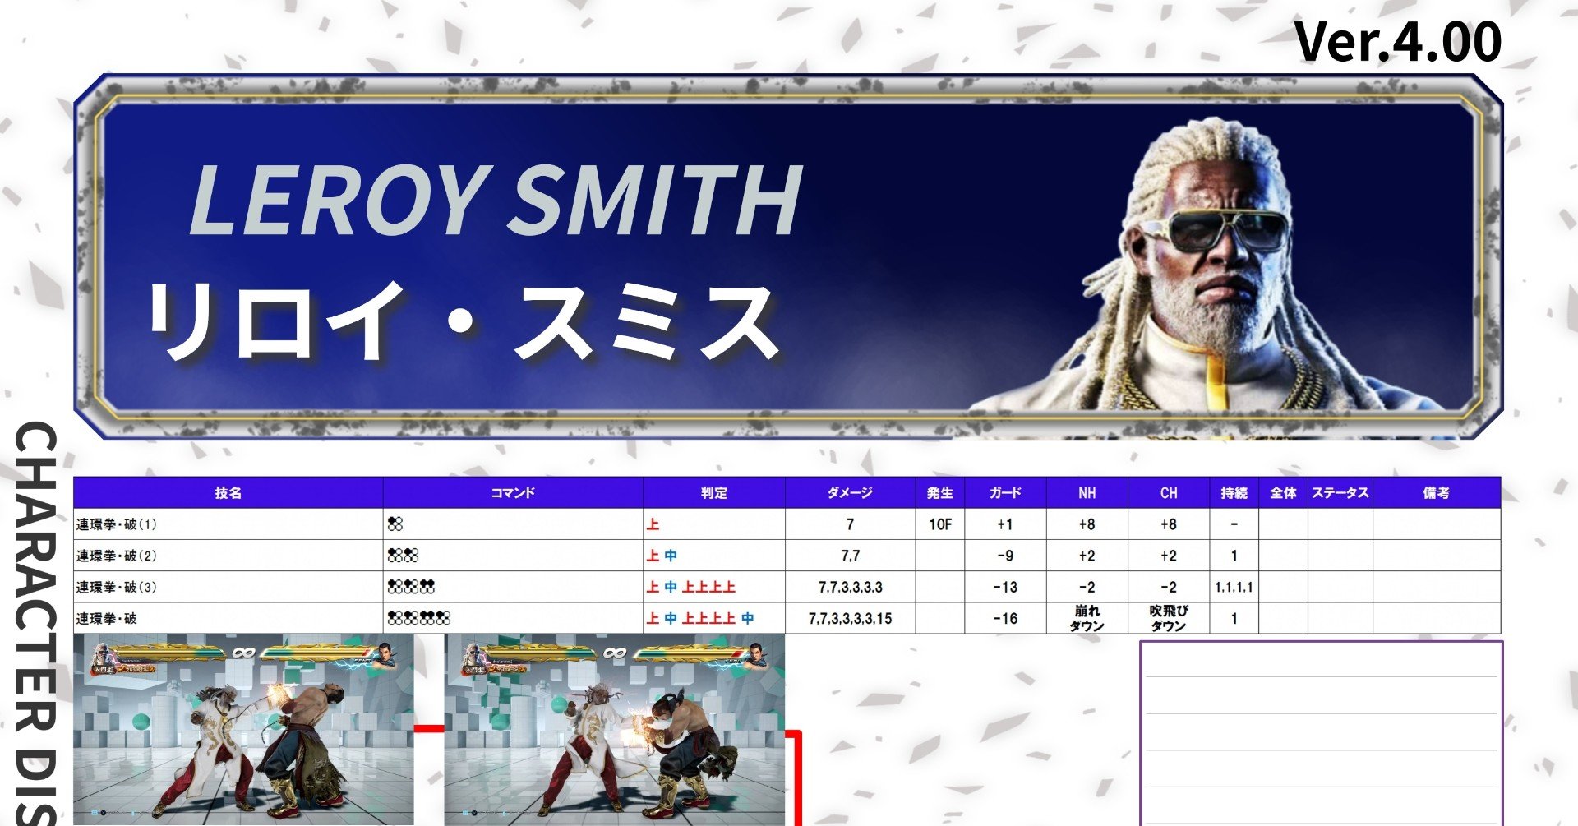Click the CH +8 value of 連環拳・破(1)
Viewport: 1578px width, 826px height.
[x=1169, y=524]
